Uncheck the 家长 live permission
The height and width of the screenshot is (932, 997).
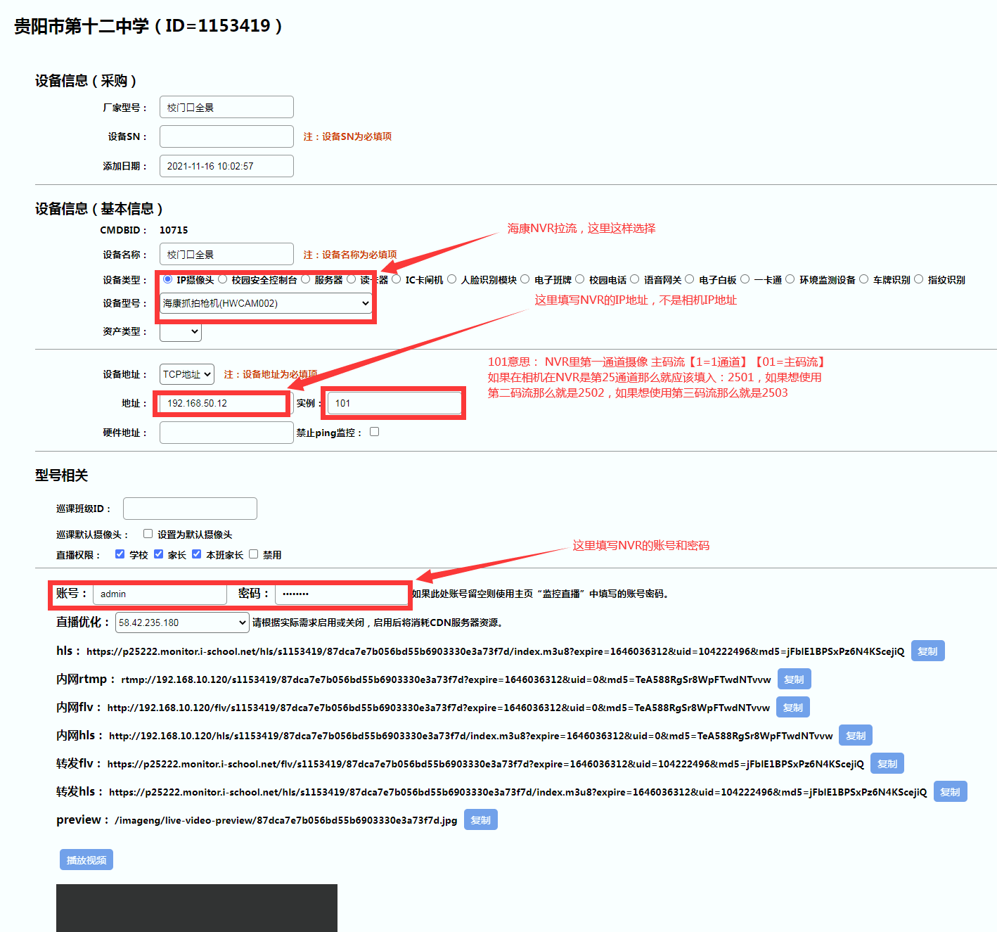pyautogui.click(x=158, y=554)
